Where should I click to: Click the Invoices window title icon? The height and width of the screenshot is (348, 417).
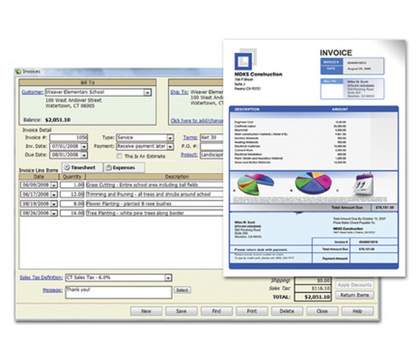click(18, 71)
